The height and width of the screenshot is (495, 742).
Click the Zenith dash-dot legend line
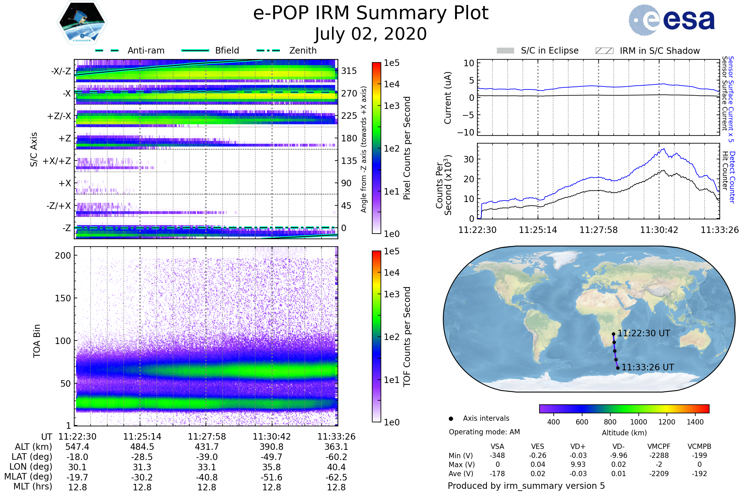tap(268, 50)
